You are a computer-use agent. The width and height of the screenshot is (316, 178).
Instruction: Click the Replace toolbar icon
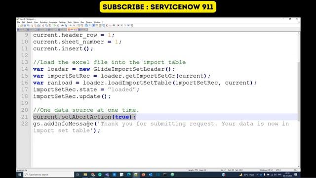[x=66, y=25]
